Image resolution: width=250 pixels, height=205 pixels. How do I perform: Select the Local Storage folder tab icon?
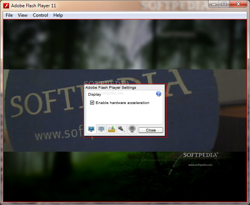coord(112,129)
